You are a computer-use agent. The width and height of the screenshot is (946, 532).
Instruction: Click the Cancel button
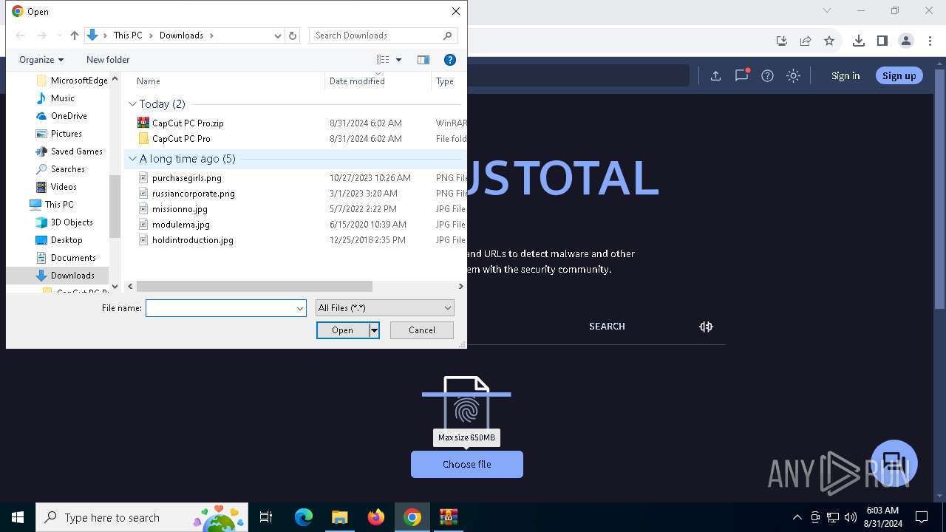click(422, 330)
